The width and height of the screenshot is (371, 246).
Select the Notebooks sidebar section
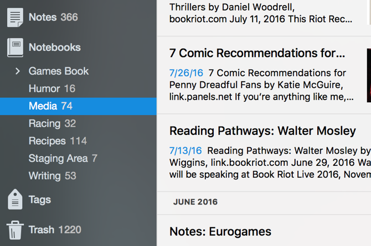pos(54,48)
